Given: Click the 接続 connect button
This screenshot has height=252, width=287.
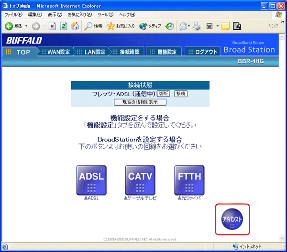Looking at the screenshot, I should click(181, 94).
